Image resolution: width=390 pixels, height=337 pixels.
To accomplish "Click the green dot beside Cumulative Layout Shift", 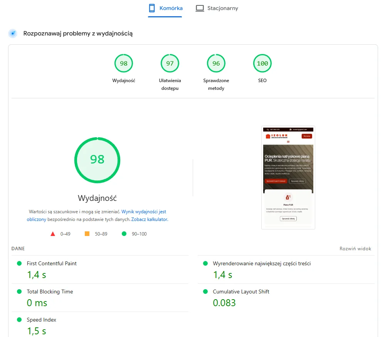I will (x=205, y=292).
